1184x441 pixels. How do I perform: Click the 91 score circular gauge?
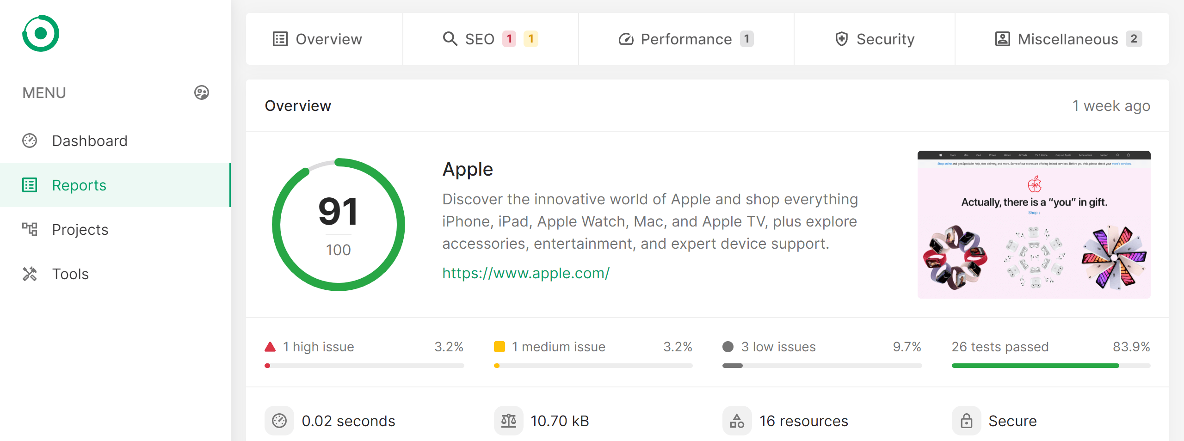pyautogui.click(x=338, y=224)
